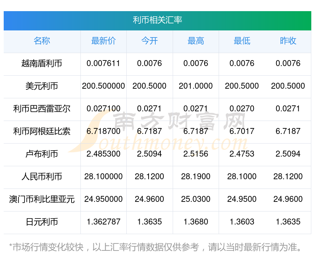Click the 卢布利币 row name
This screenshot has height=259, width=315.
point(42,154)
